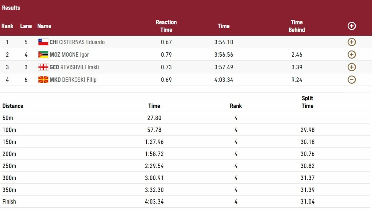Select the 200m split row
The image size is (372, 211).
185,154
